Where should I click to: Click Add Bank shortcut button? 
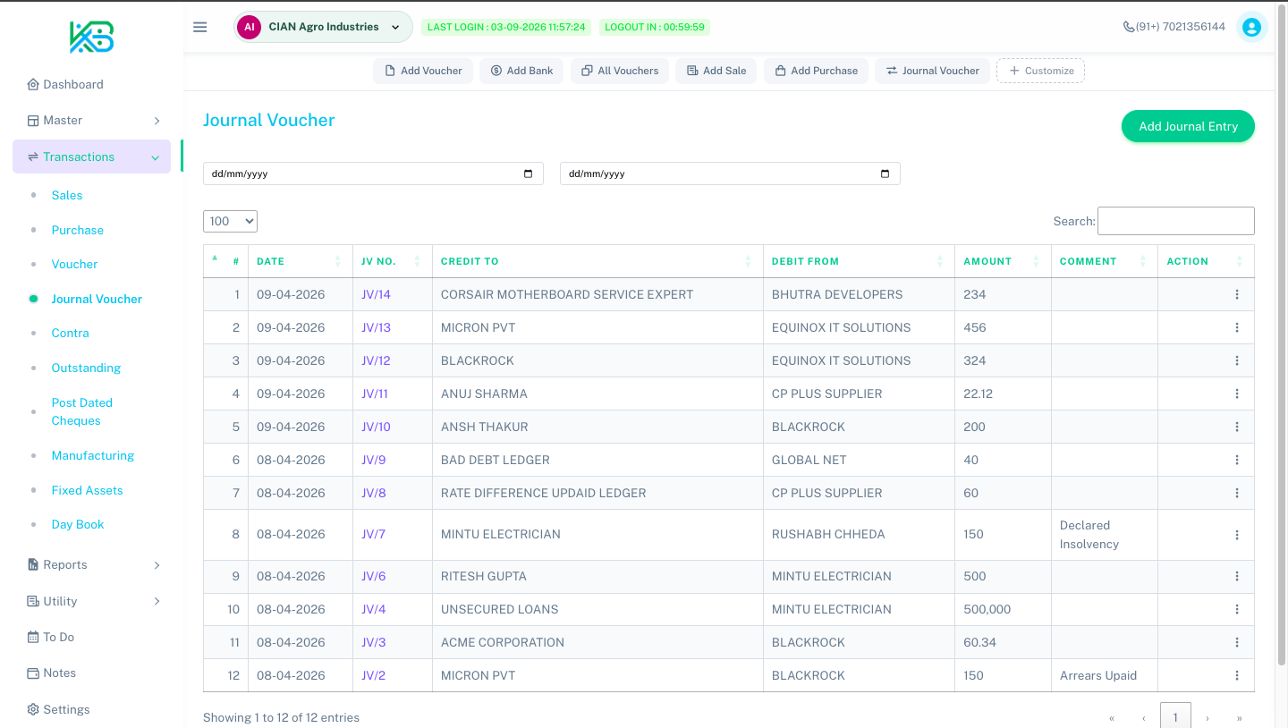pos(521,71)
